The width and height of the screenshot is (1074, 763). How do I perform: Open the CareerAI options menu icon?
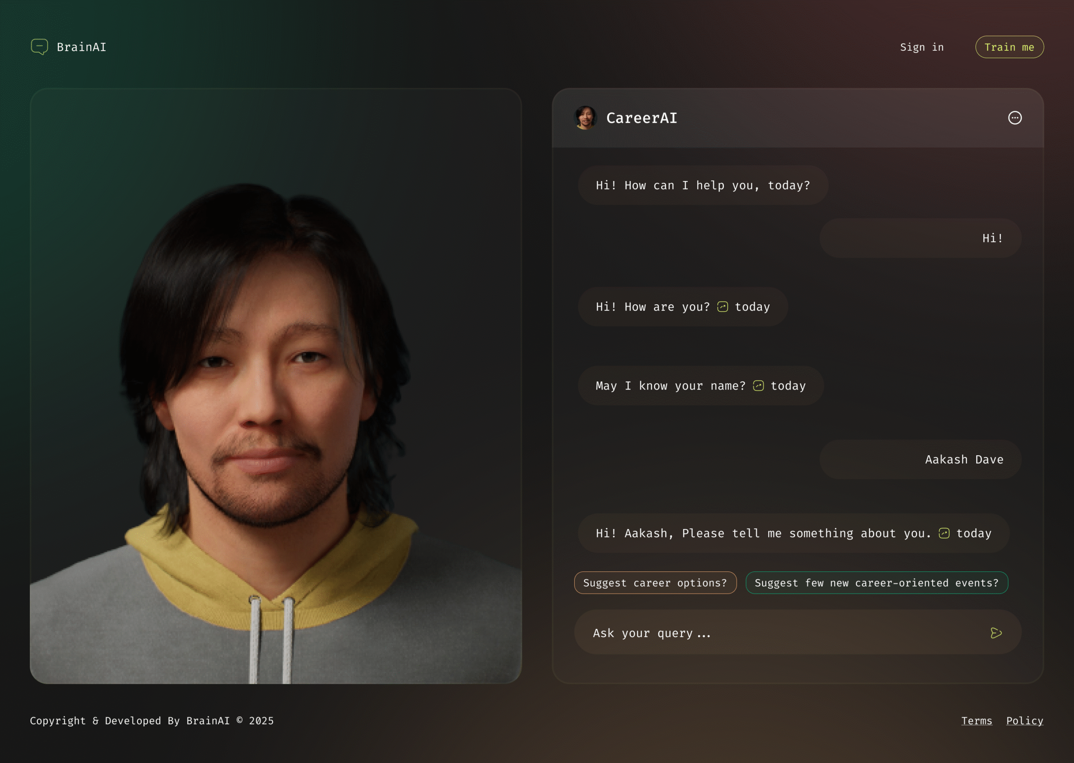(1015, 117)
